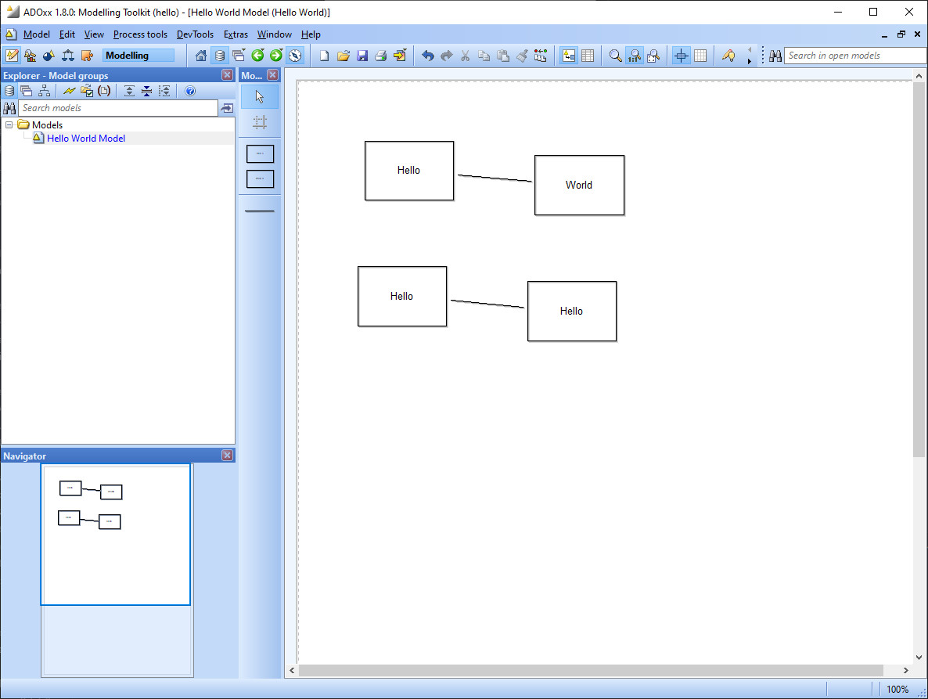The width and height of the screenshot is (928, 699).
Task: Open the Window menu
Action: coord(274,34)
